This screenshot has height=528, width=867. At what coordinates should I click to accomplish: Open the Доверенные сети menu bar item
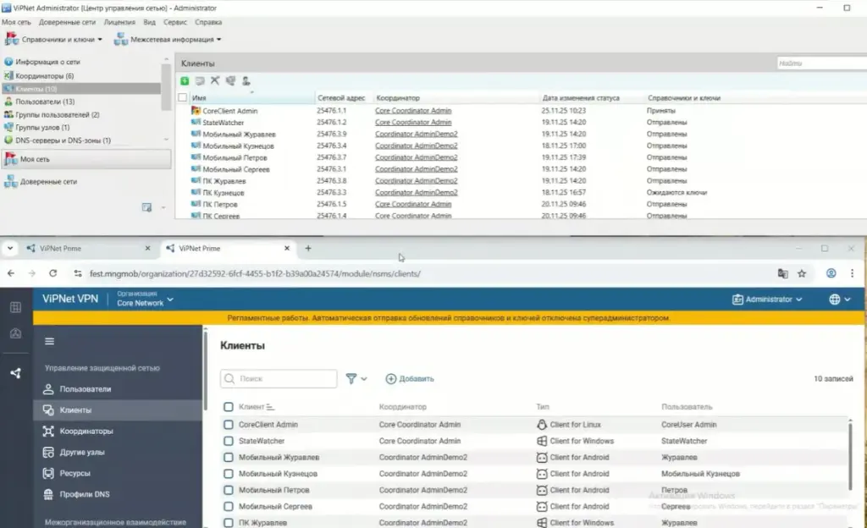point(67,22)
